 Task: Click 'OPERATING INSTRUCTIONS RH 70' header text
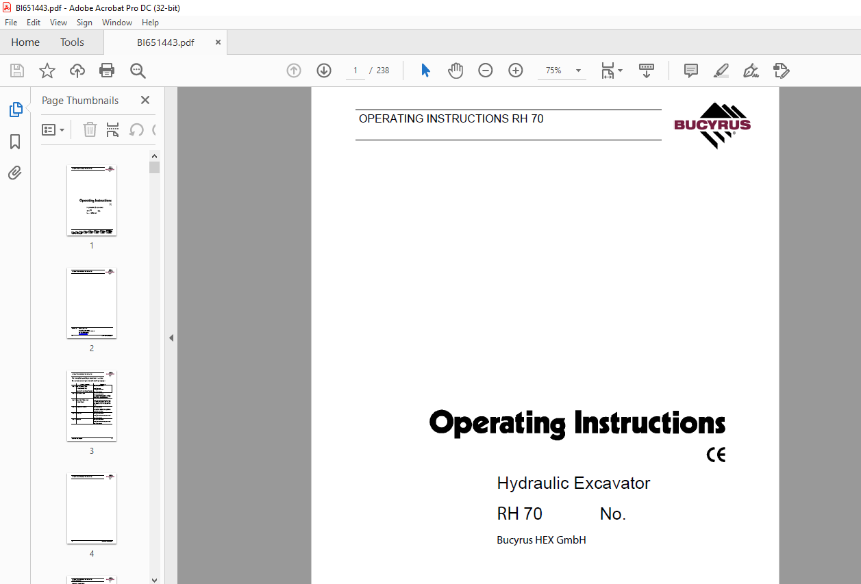pyautogui.click(x=451, y=118)
